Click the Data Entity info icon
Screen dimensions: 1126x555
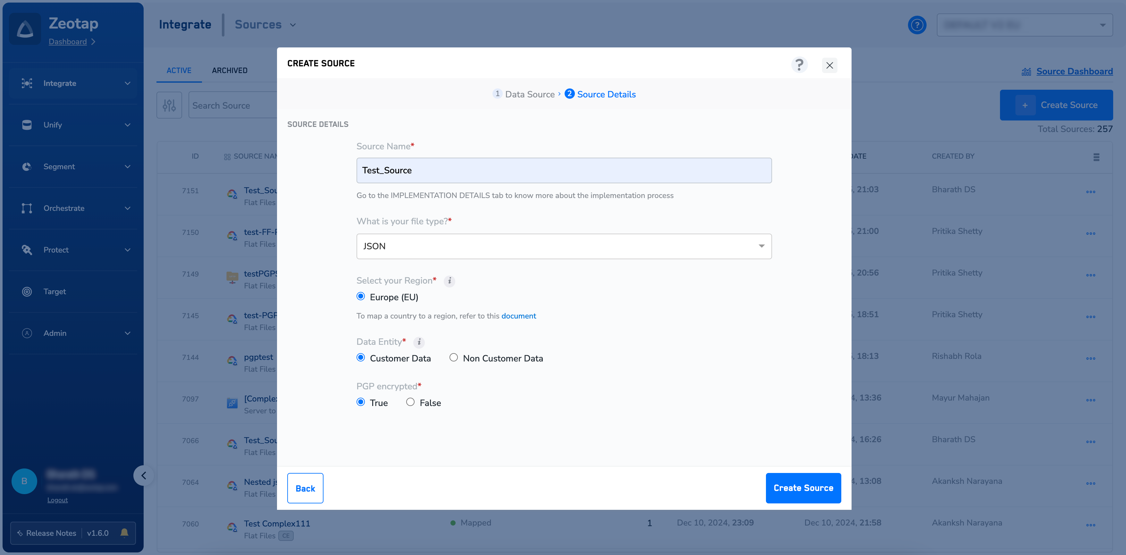pyautogui.click(x=419, y=342)
